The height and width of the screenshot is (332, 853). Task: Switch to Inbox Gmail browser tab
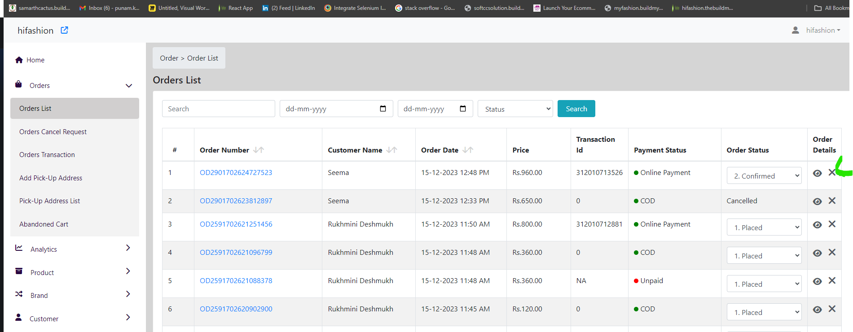pyautogui.click(x=110, y=8)
